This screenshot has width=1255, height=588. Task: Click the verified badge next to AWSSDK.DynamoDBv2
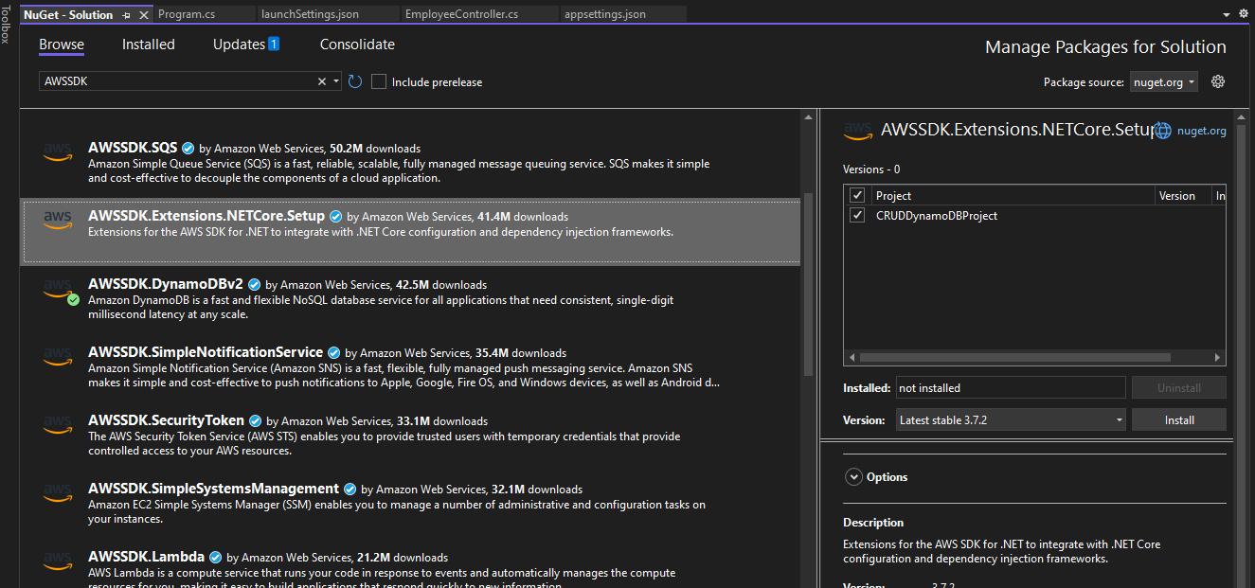click(x=254, y=284)
